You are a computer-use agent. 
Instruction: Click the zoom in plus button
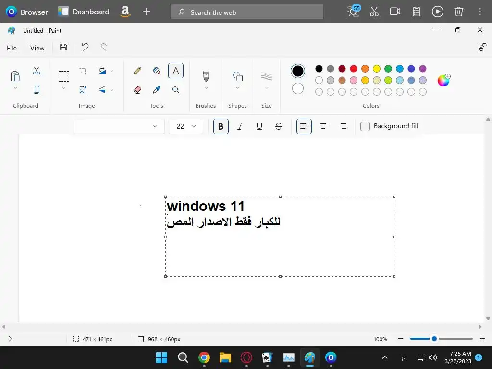point(482,339)
